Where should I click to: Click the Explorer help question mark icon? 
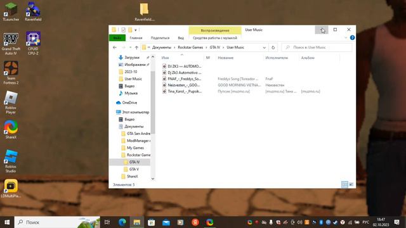(x=352, y=38)
